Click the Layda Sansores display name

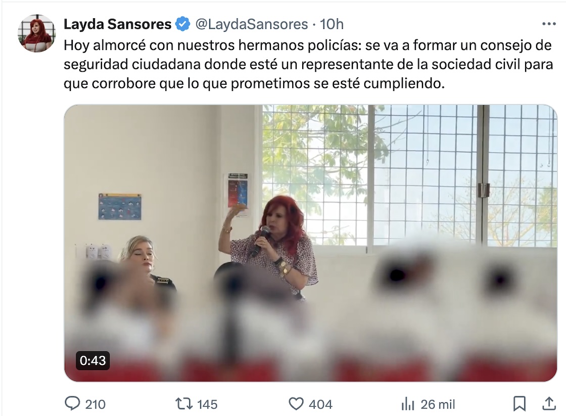point(117,24)
